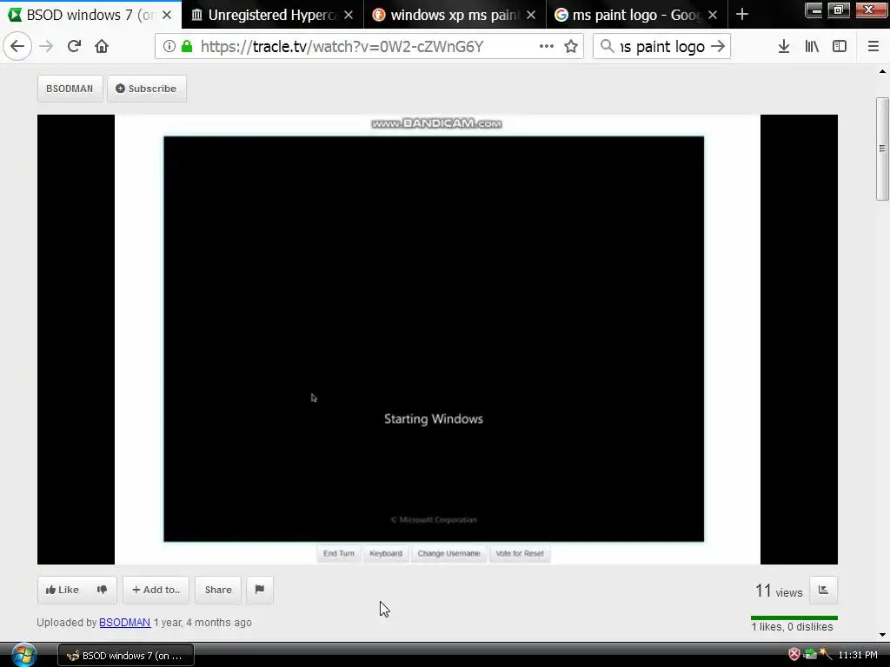Dislike the video with thumbs down

[x=103, y=590]
